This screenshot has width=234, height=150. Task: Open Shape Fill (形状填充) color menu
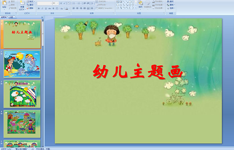click(158, 1)
